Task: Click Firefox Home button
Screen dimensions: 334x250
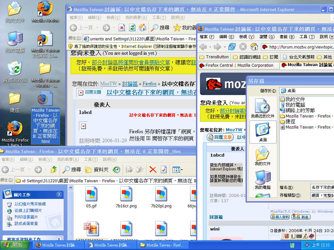Action: [254, 47]
